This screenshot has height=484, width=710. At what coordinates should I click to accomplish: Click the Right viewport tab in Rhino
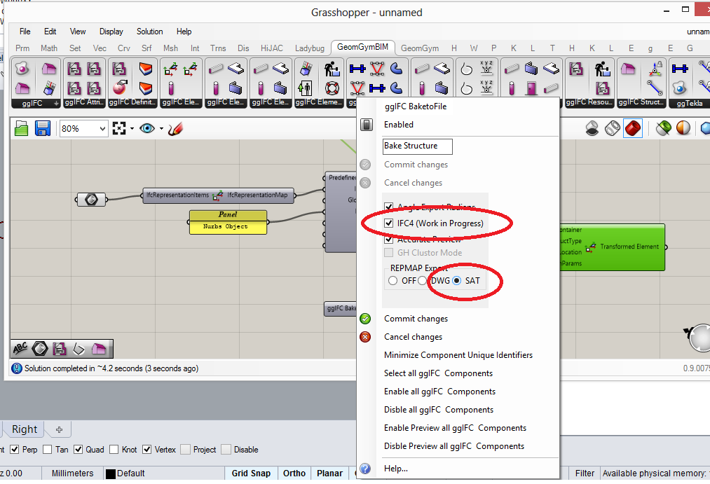pos(25,429)
